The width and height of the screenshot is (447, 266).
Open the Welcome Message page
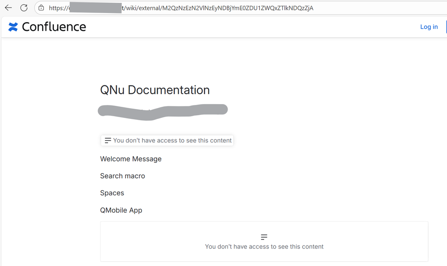(131, 159)
